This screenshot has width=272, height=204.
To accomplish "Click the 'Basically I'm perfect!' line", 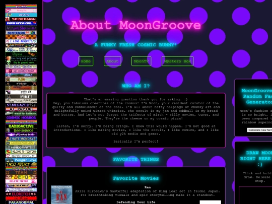I will coord(136,142).
